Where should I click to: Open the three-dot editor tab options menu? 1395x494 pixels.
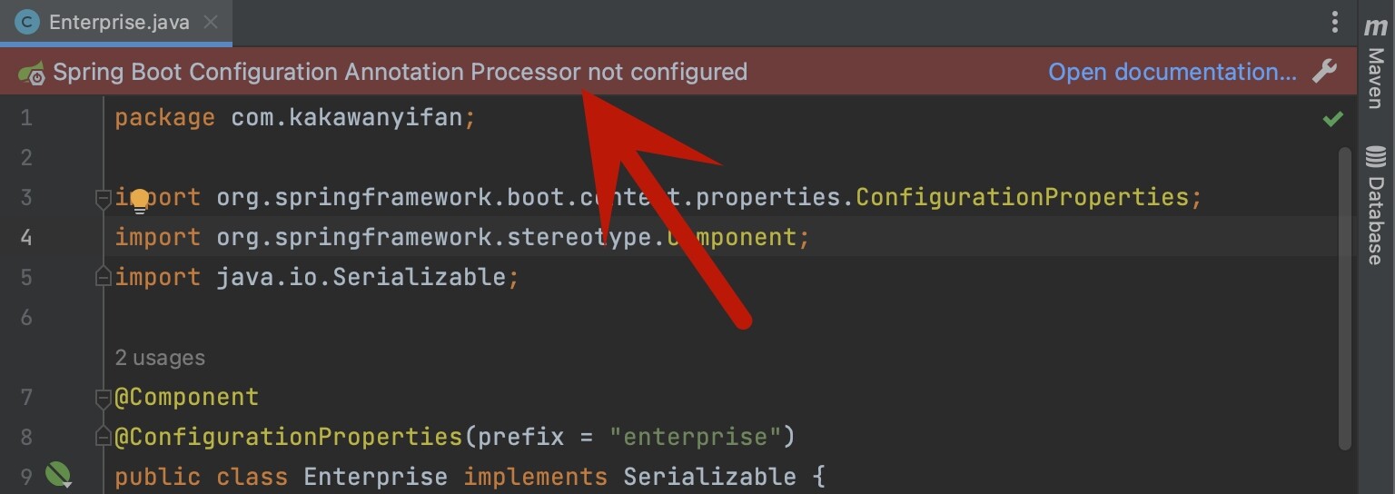click(x=1334, y=22)
